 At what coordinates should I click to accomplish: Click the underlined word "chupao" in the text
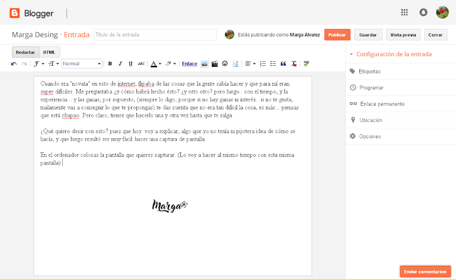click(70, 115)
